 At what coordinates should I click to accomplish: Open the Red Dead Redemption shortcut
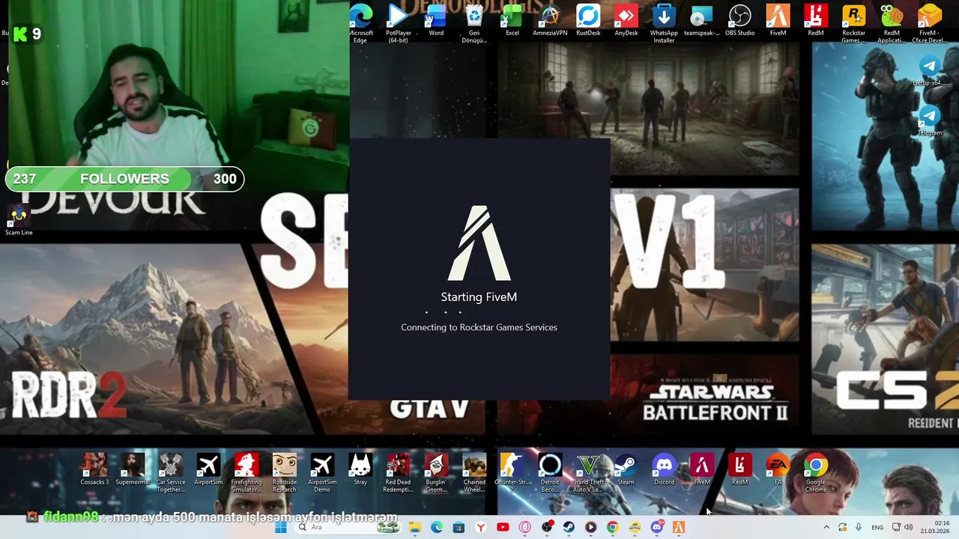[x=398, y=472]
